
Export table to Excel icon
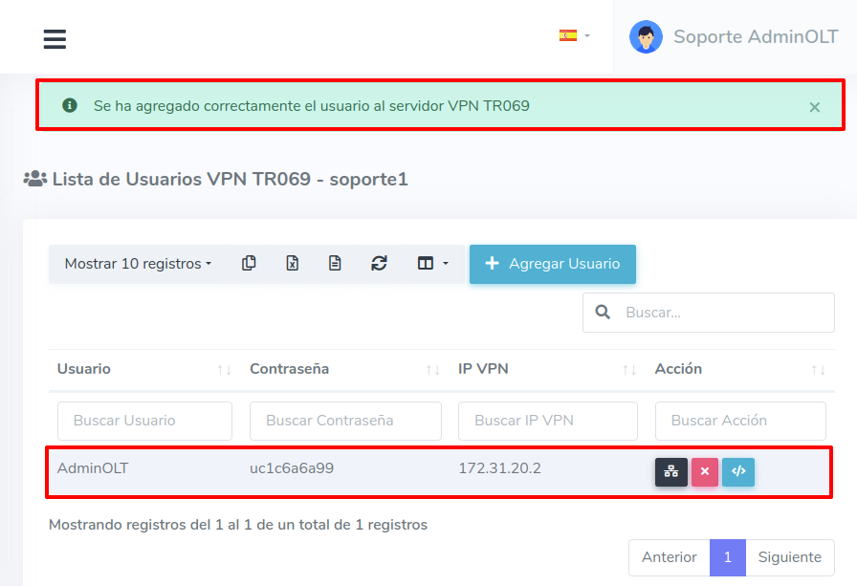point(292,264)
